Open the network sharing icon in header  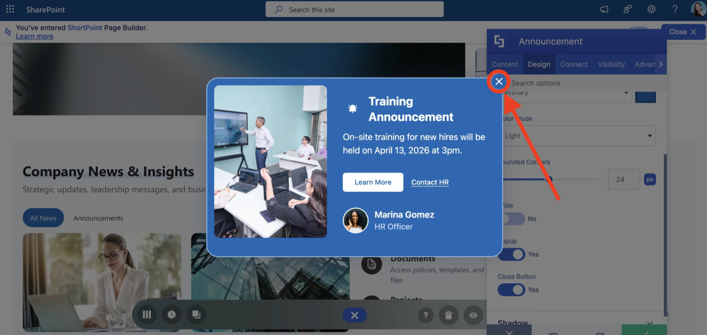(627, 9)
